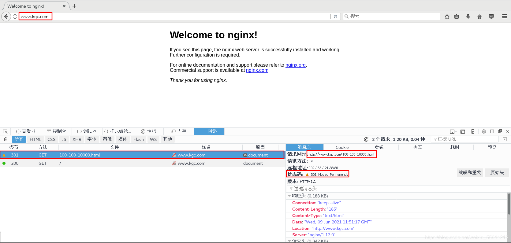Open devtools in separate window icon
Viewport: 511px width, 243px height.
click(500, 131)
